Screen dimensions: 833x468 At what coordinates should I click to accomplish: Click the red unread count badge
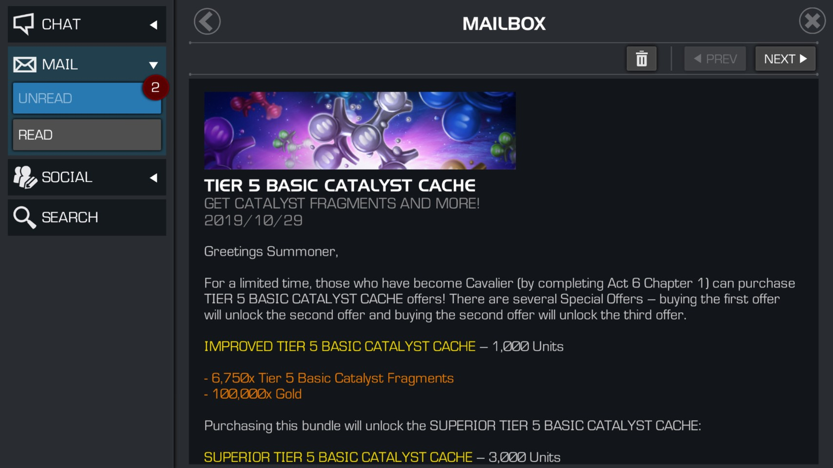click(x=155, y=87)
